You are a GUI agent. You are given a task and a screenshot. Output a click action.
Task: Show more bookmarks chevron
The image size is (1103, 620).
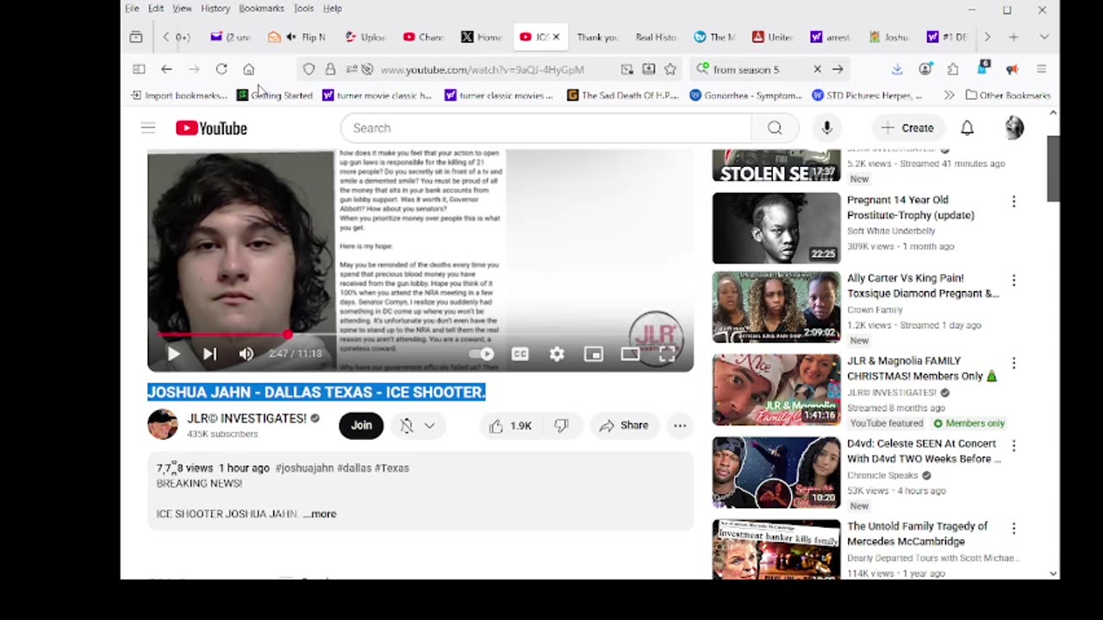(x=949, y=96)
